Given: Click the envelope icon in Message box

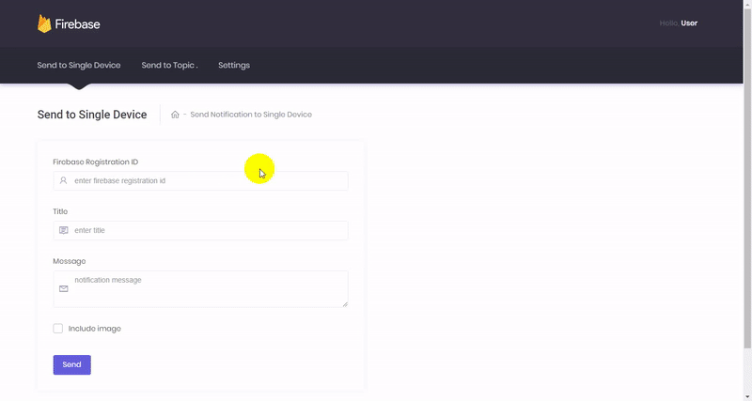Looking at the screenshot, I should [x=63, y=289].
